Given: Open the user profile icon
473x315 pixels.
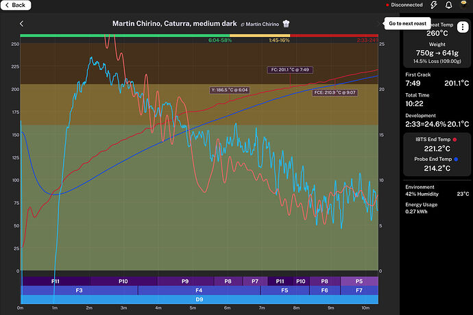Looking at the screenshot, I should pyautogui.click(x=463, y=5).
